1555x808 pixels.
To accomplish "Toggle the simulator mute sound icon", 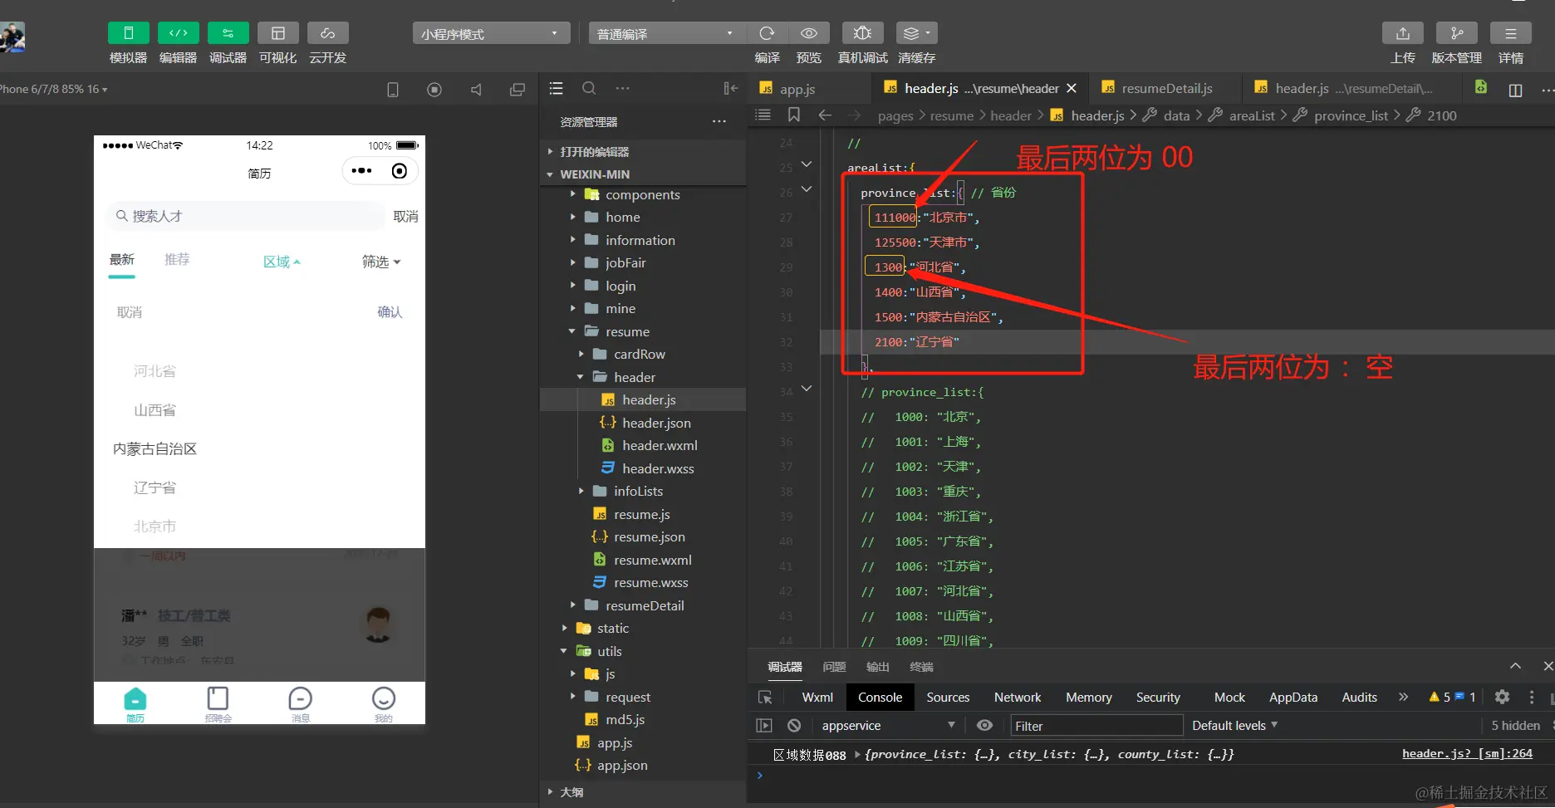I will 476,90.
